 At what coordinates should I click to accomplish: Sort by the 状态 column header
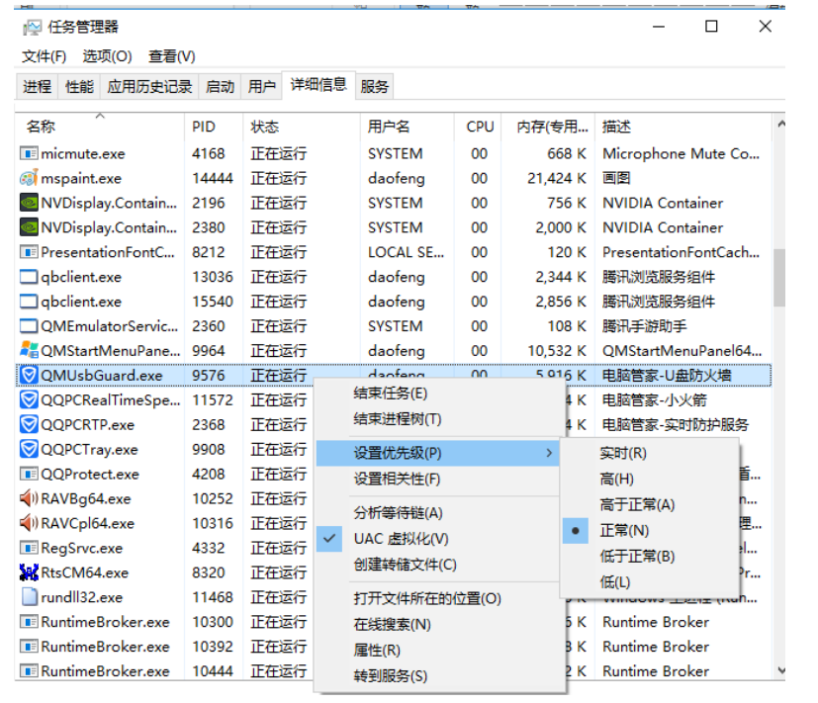(x=302, y=127)
